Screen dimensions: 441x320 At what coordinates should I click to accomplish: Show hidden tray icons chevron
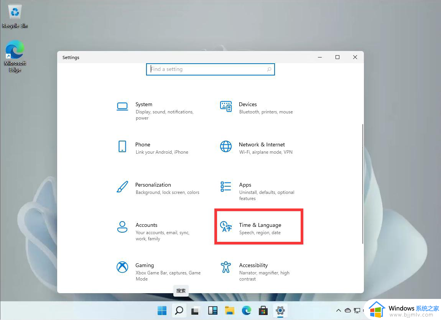coord(339,310)
